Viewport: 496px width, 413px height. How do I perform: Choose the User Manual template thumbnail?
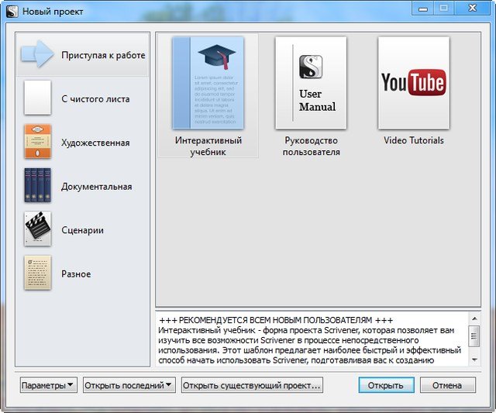(311, 83)
